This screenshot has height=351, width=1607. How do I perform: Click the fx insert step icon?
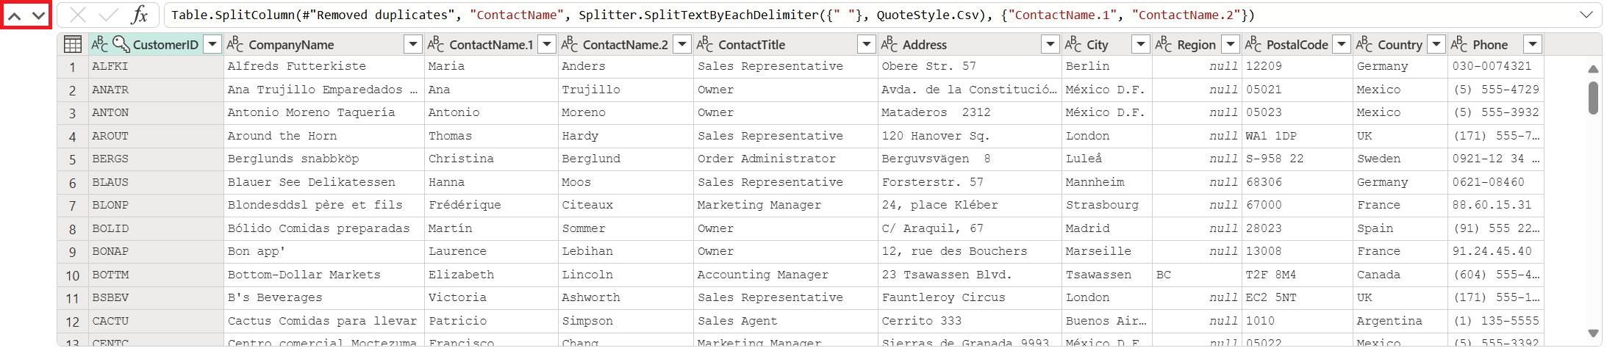[140, 15]
